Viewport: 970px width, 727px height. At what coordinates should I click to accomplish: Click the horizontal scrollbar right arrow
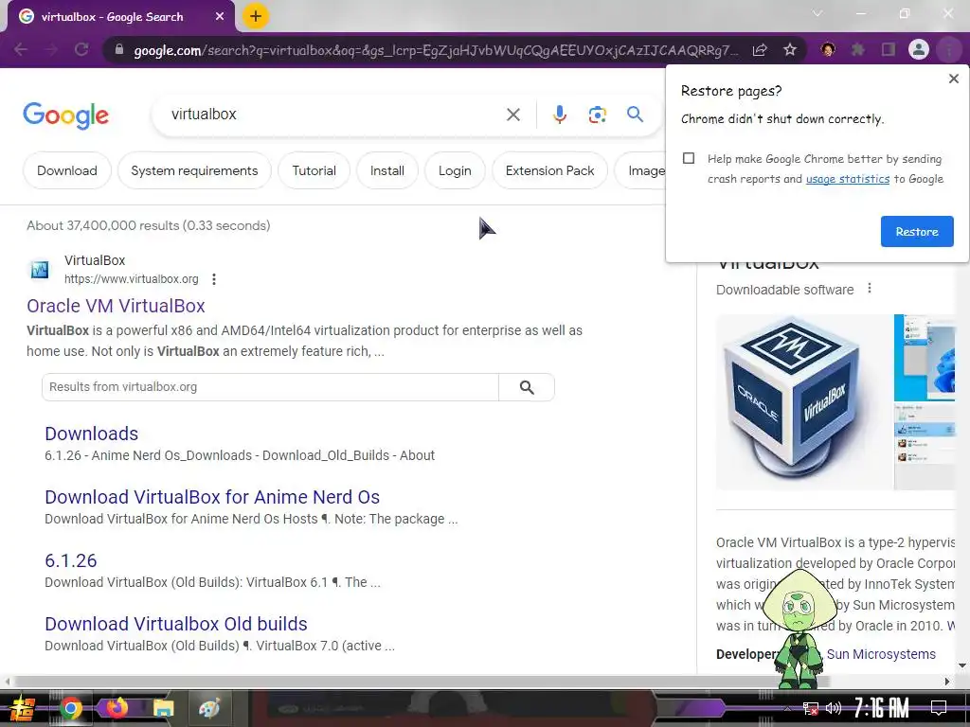(946, 682)
